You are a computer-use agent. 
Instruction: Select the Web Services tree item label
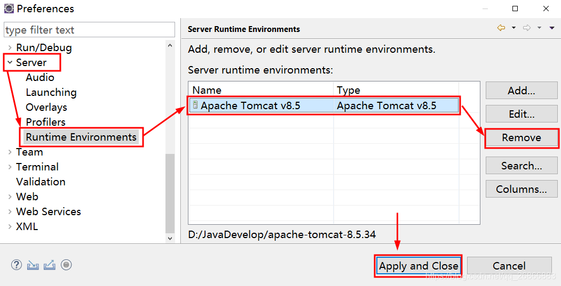pos(49,212)
